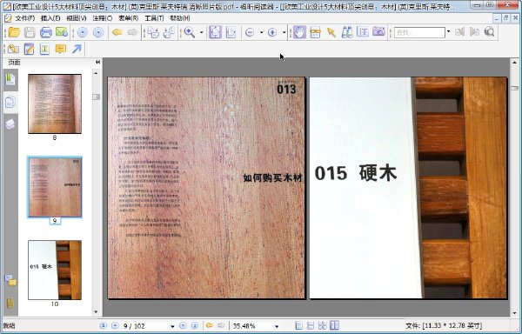Go to next page button in status bar
522x334 pixels.
[183, 325]
